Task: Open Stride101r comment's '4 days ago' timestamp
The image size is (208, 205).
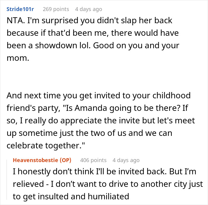Action: [89, 9]
